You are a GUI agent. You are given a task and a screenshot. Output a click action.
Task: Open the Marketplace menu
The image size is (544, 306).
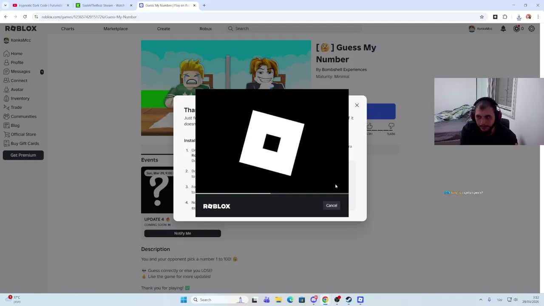pos(116,28)
